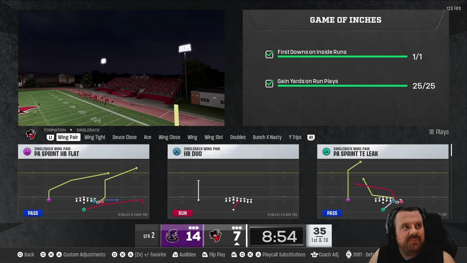
Task: Open Playcall Substitutions
Action: pyautogui.click(x=284, y=255)
